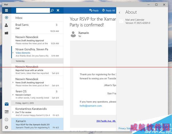
Task: Select the Xamarin RSVP email in list
Action: pos(37,124)
